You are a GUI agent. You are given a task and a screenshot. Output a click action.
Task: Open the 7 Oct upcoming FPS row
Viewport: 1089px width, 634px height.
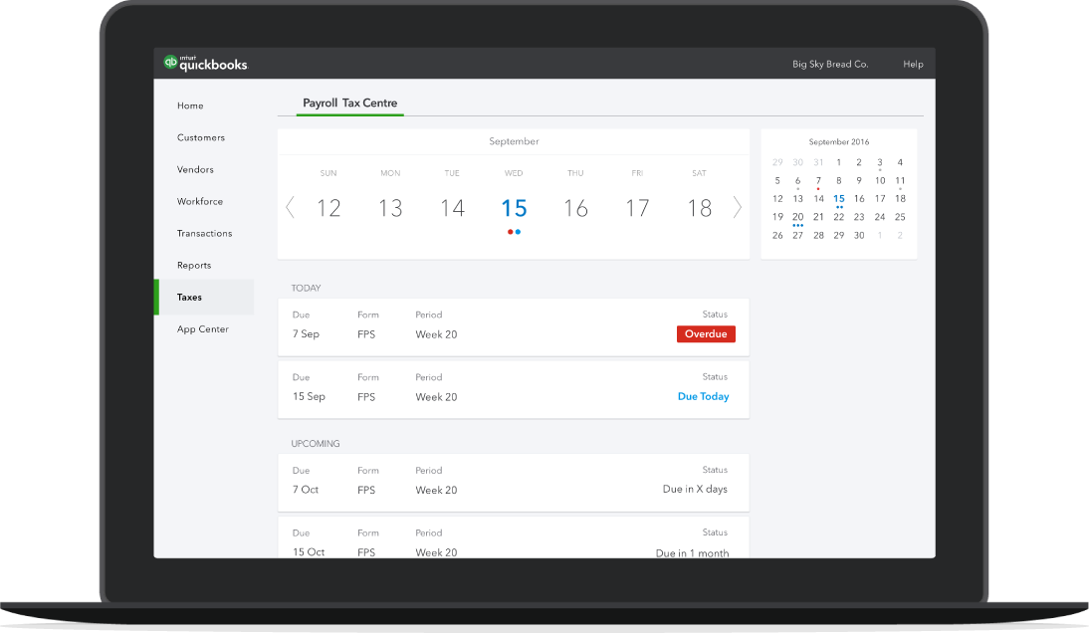point(513,481)
